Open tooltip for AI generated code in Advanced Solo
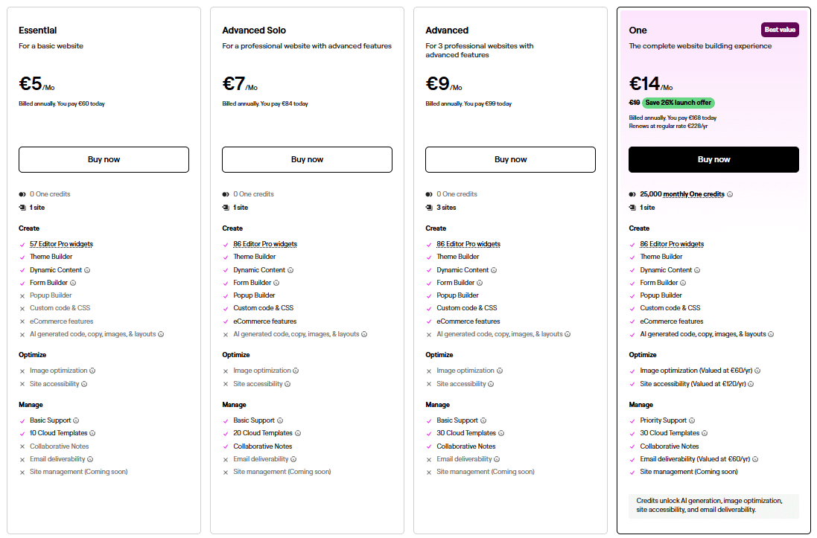This screenshot has height=538, width=817. [x=364, y=334]
